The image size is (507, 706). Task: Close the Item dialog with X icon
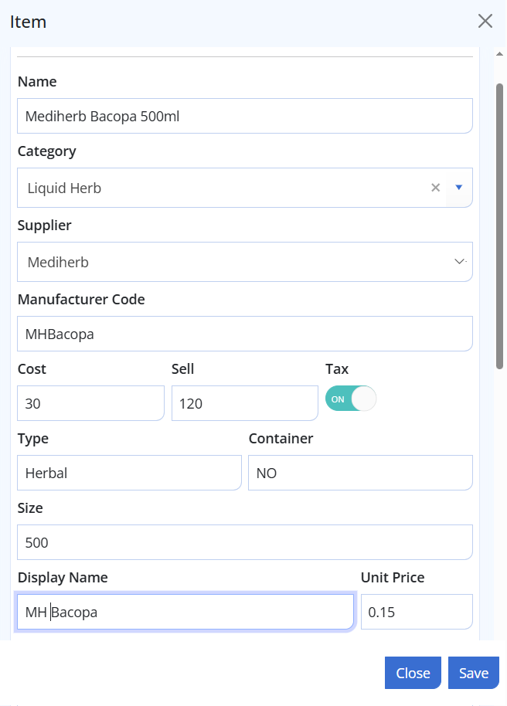tap(485, 21)
